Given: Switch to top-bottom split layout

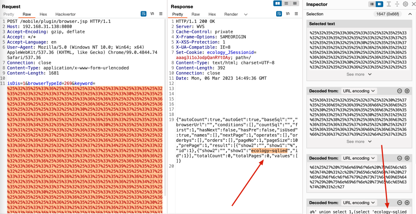Looking at the screenshot, I should click(286, 3).
